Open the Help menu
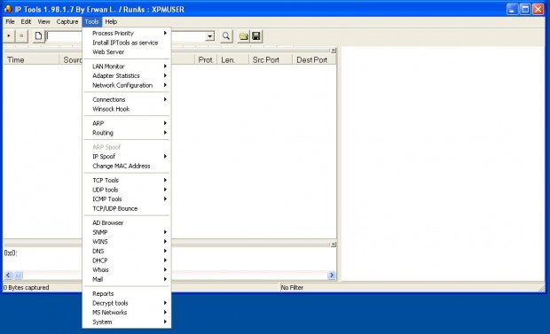Screen dimensions: 550x334 click(x=111, y=22)
